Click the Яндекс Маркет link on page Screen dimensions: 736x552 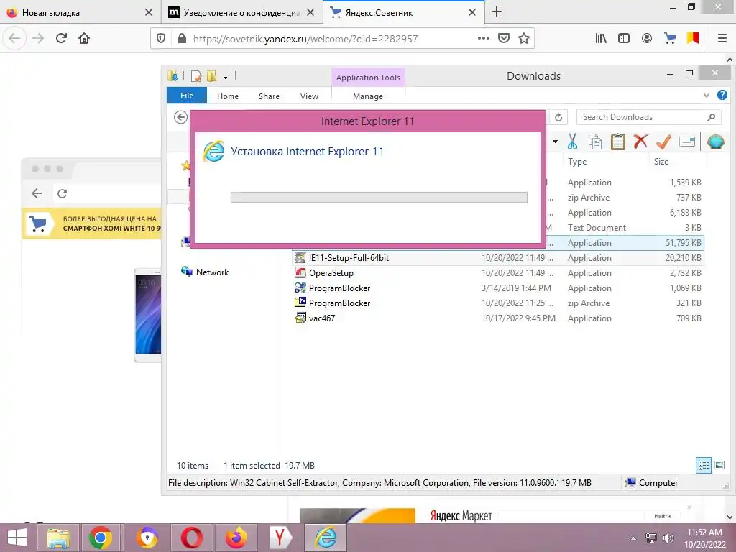[x=461, y=516]
